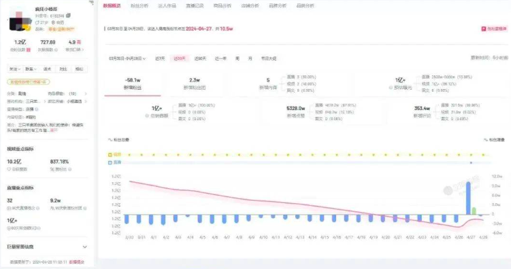The height and width of the screenshot is (269, 511).
Task: Select the 近7天 time filter
Action: (x=160, y=58)
